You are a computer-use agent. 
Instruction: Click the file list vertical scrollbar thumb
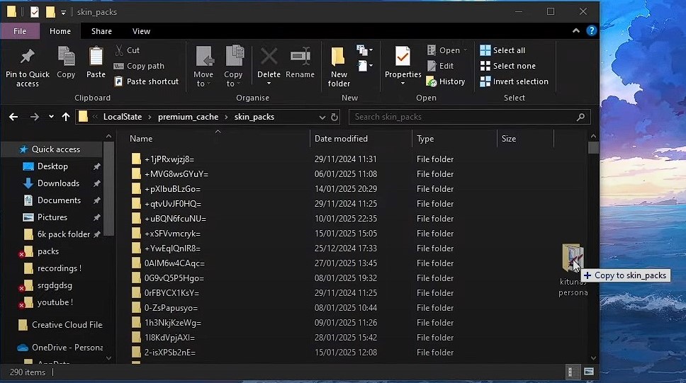pyautogui.click(x=593, y=147)
